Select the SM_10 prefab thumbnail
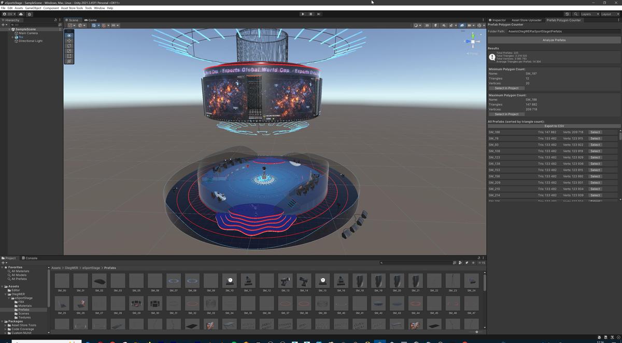This screenshot has height=343, width=622. pos(230,281)
